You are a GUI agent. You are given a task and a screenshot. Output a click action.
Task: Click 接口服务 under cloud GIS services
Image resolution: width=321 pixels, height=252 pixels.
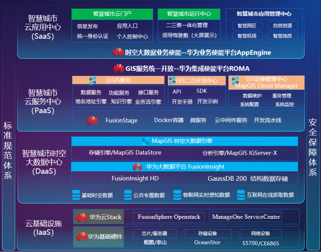pyautogui.click(x=148, y=92)
